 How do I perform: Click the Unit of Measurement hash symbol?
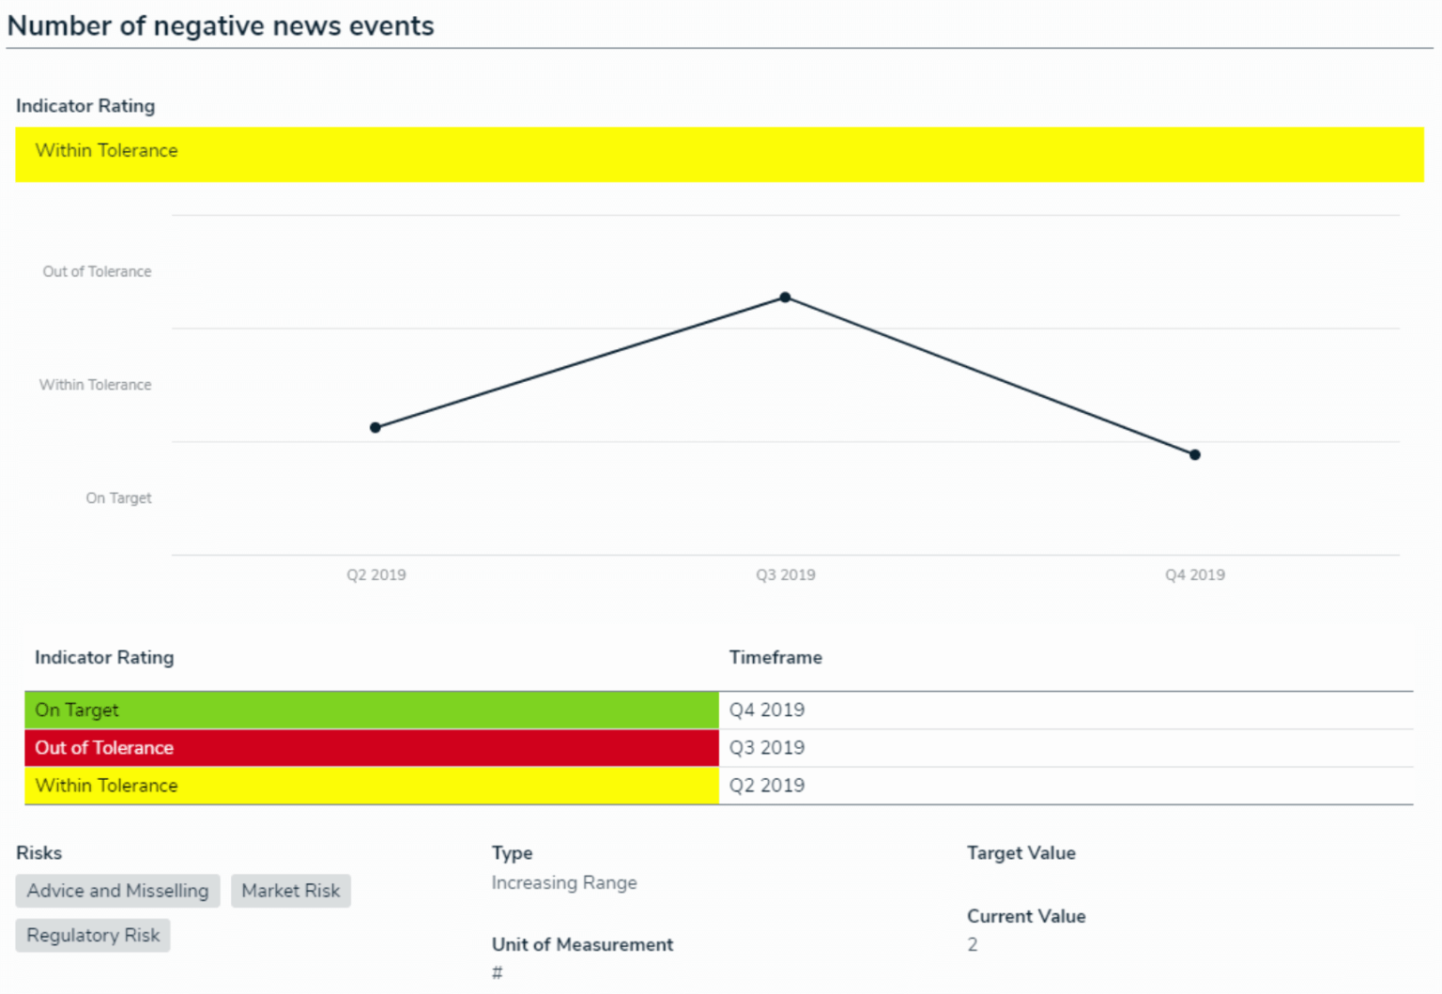(497, 973)
